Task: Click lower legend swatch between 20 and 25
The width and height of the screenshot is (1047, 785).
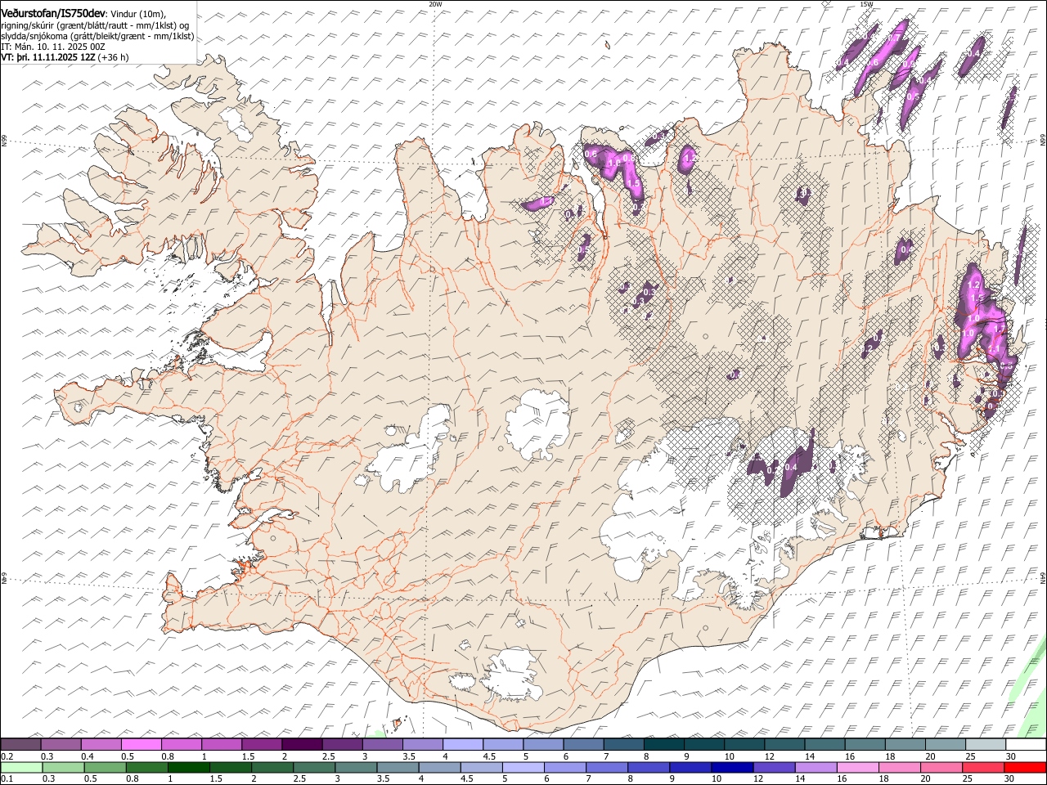Action: pos(941,767)
